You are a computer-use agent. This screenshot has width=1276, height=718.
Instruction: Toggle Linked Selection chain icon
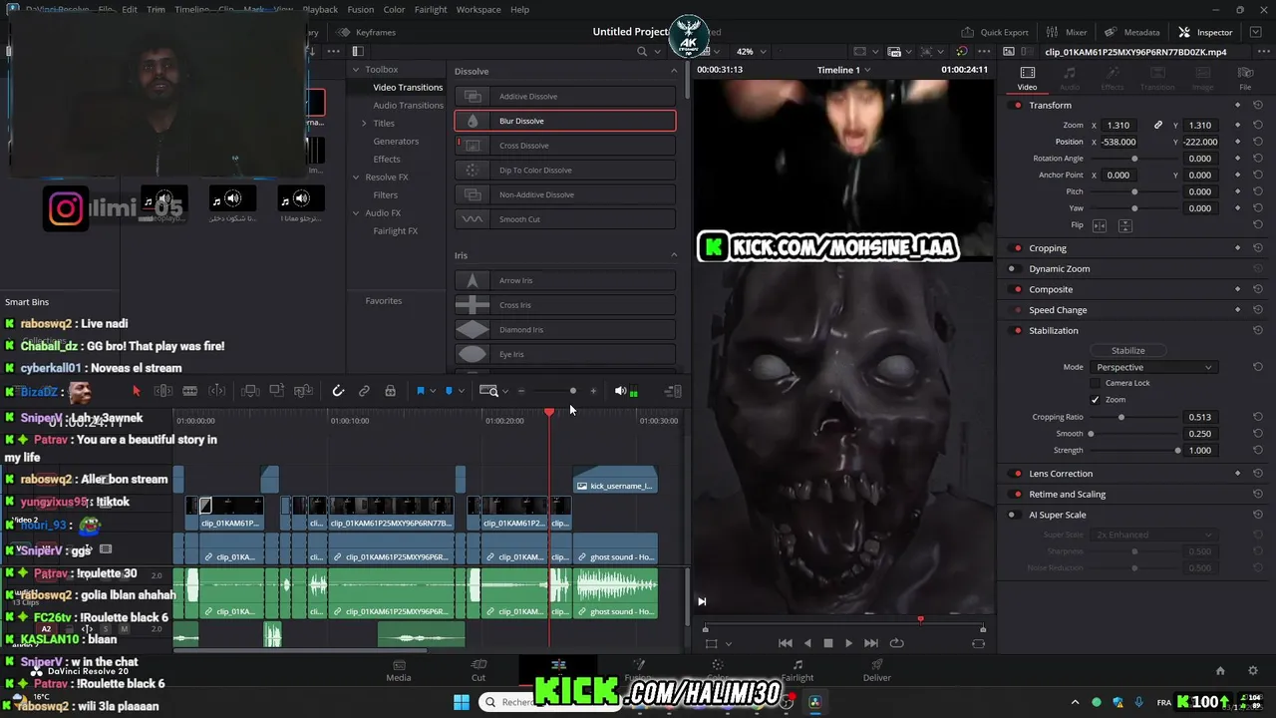pos(364,391)
